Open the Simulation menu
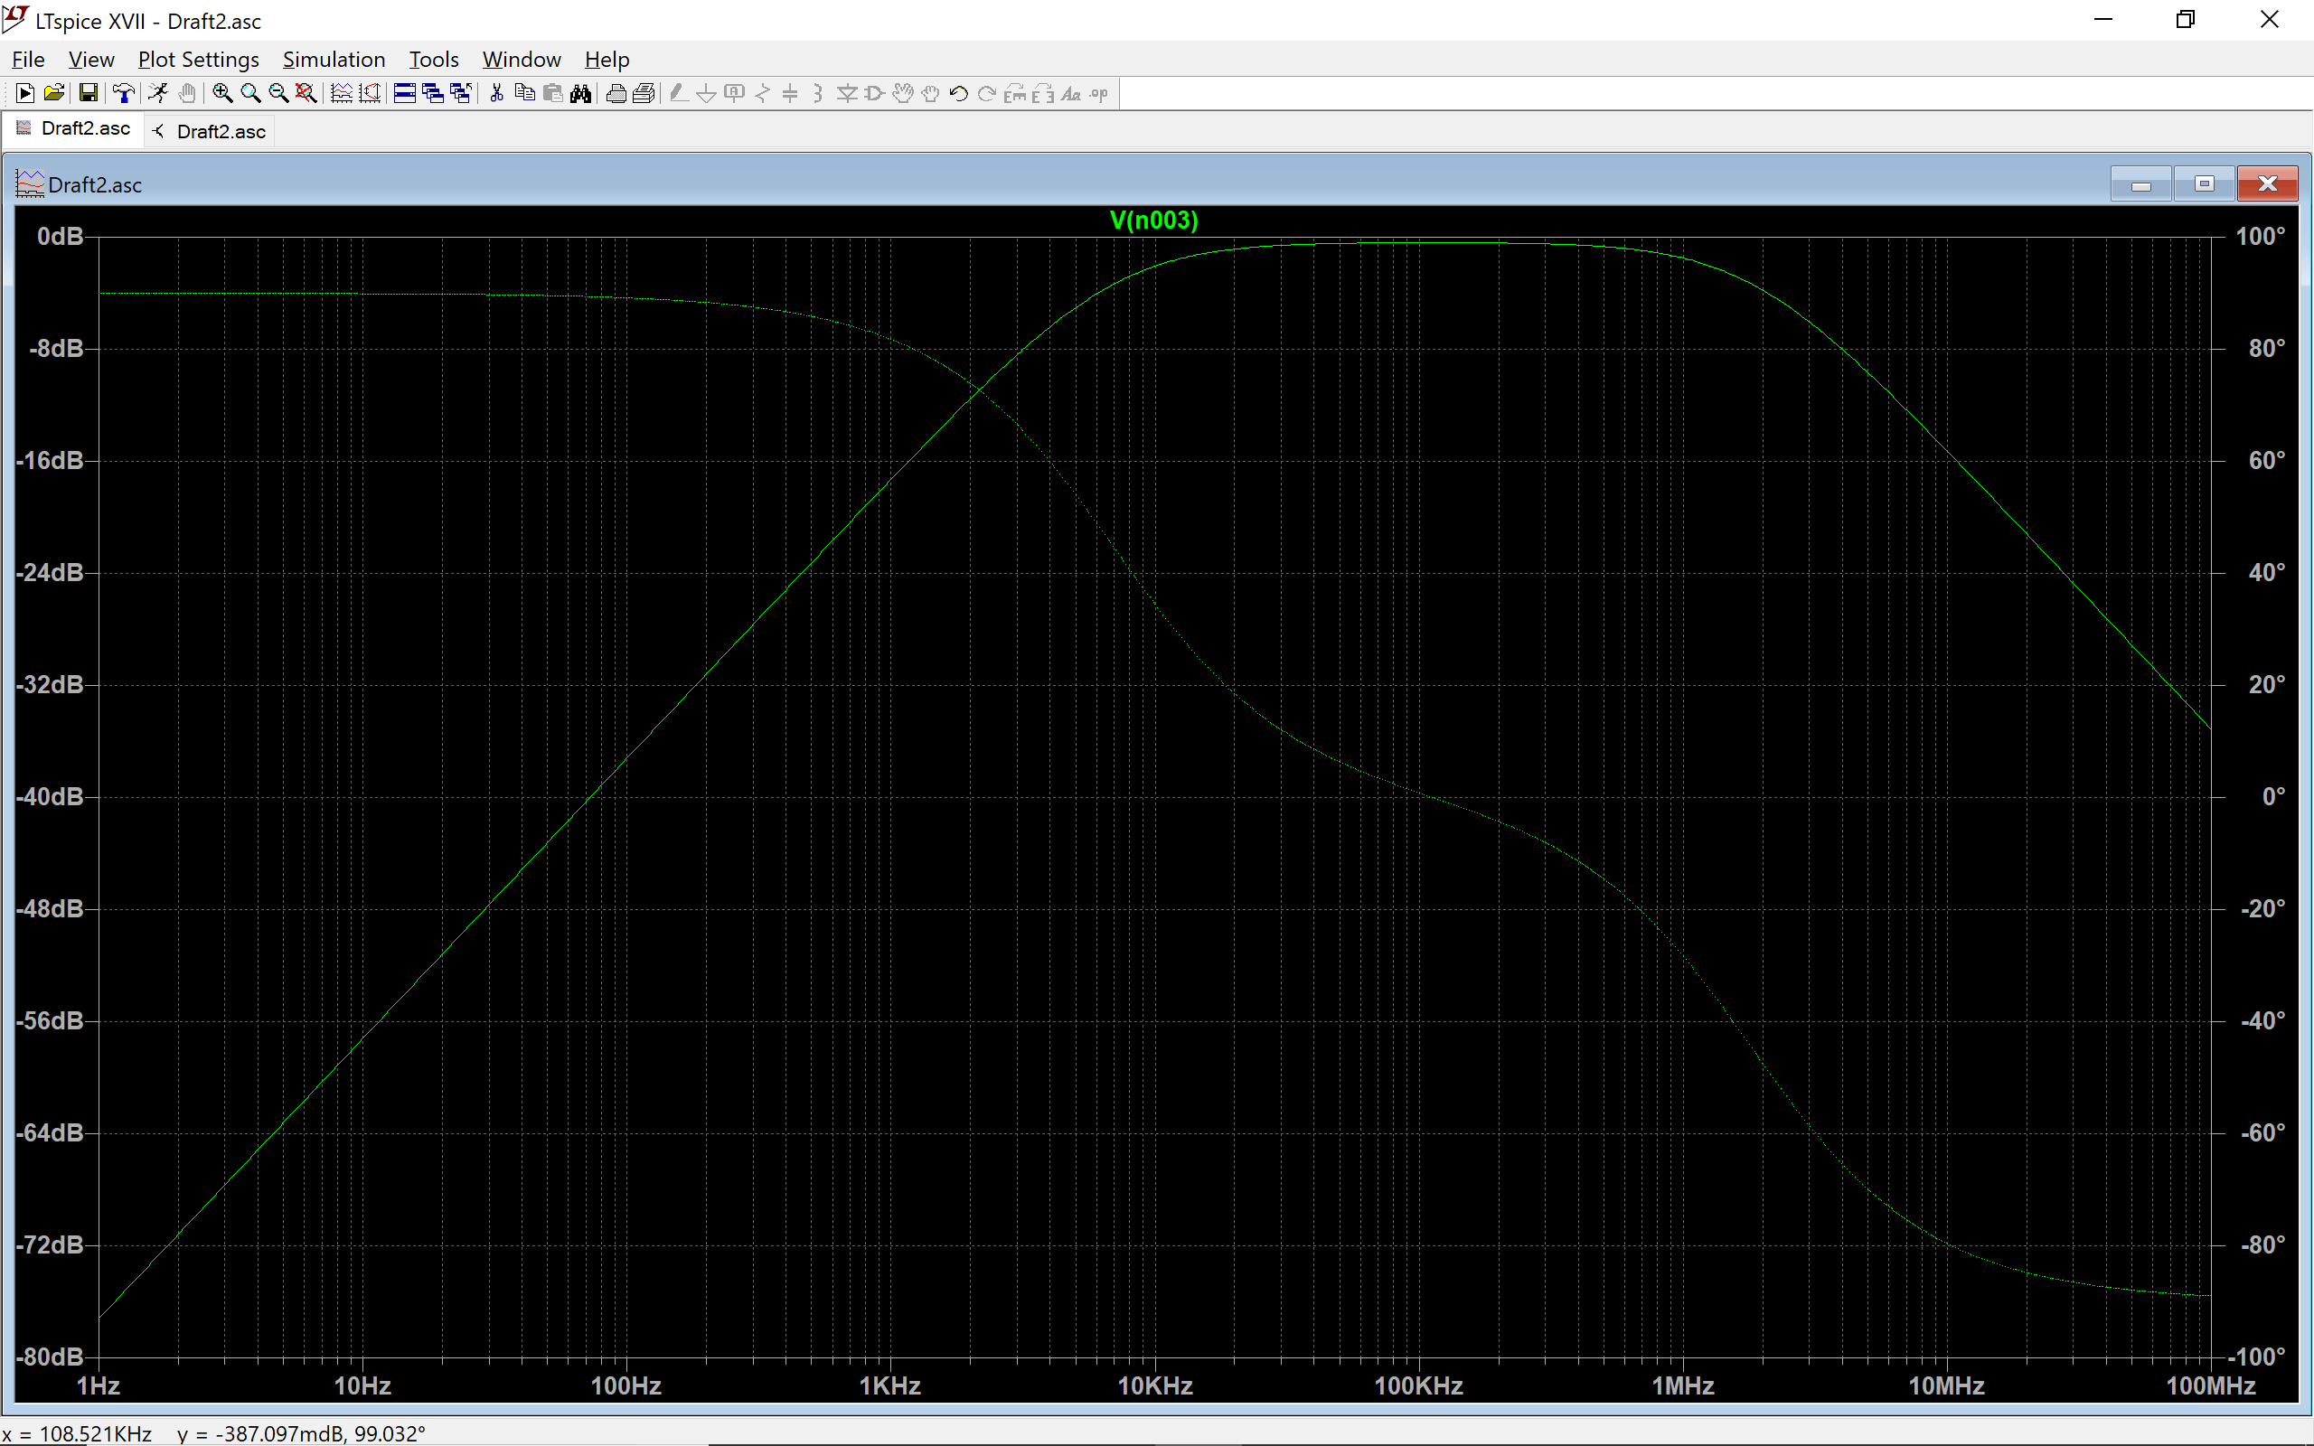 point(334,60)
